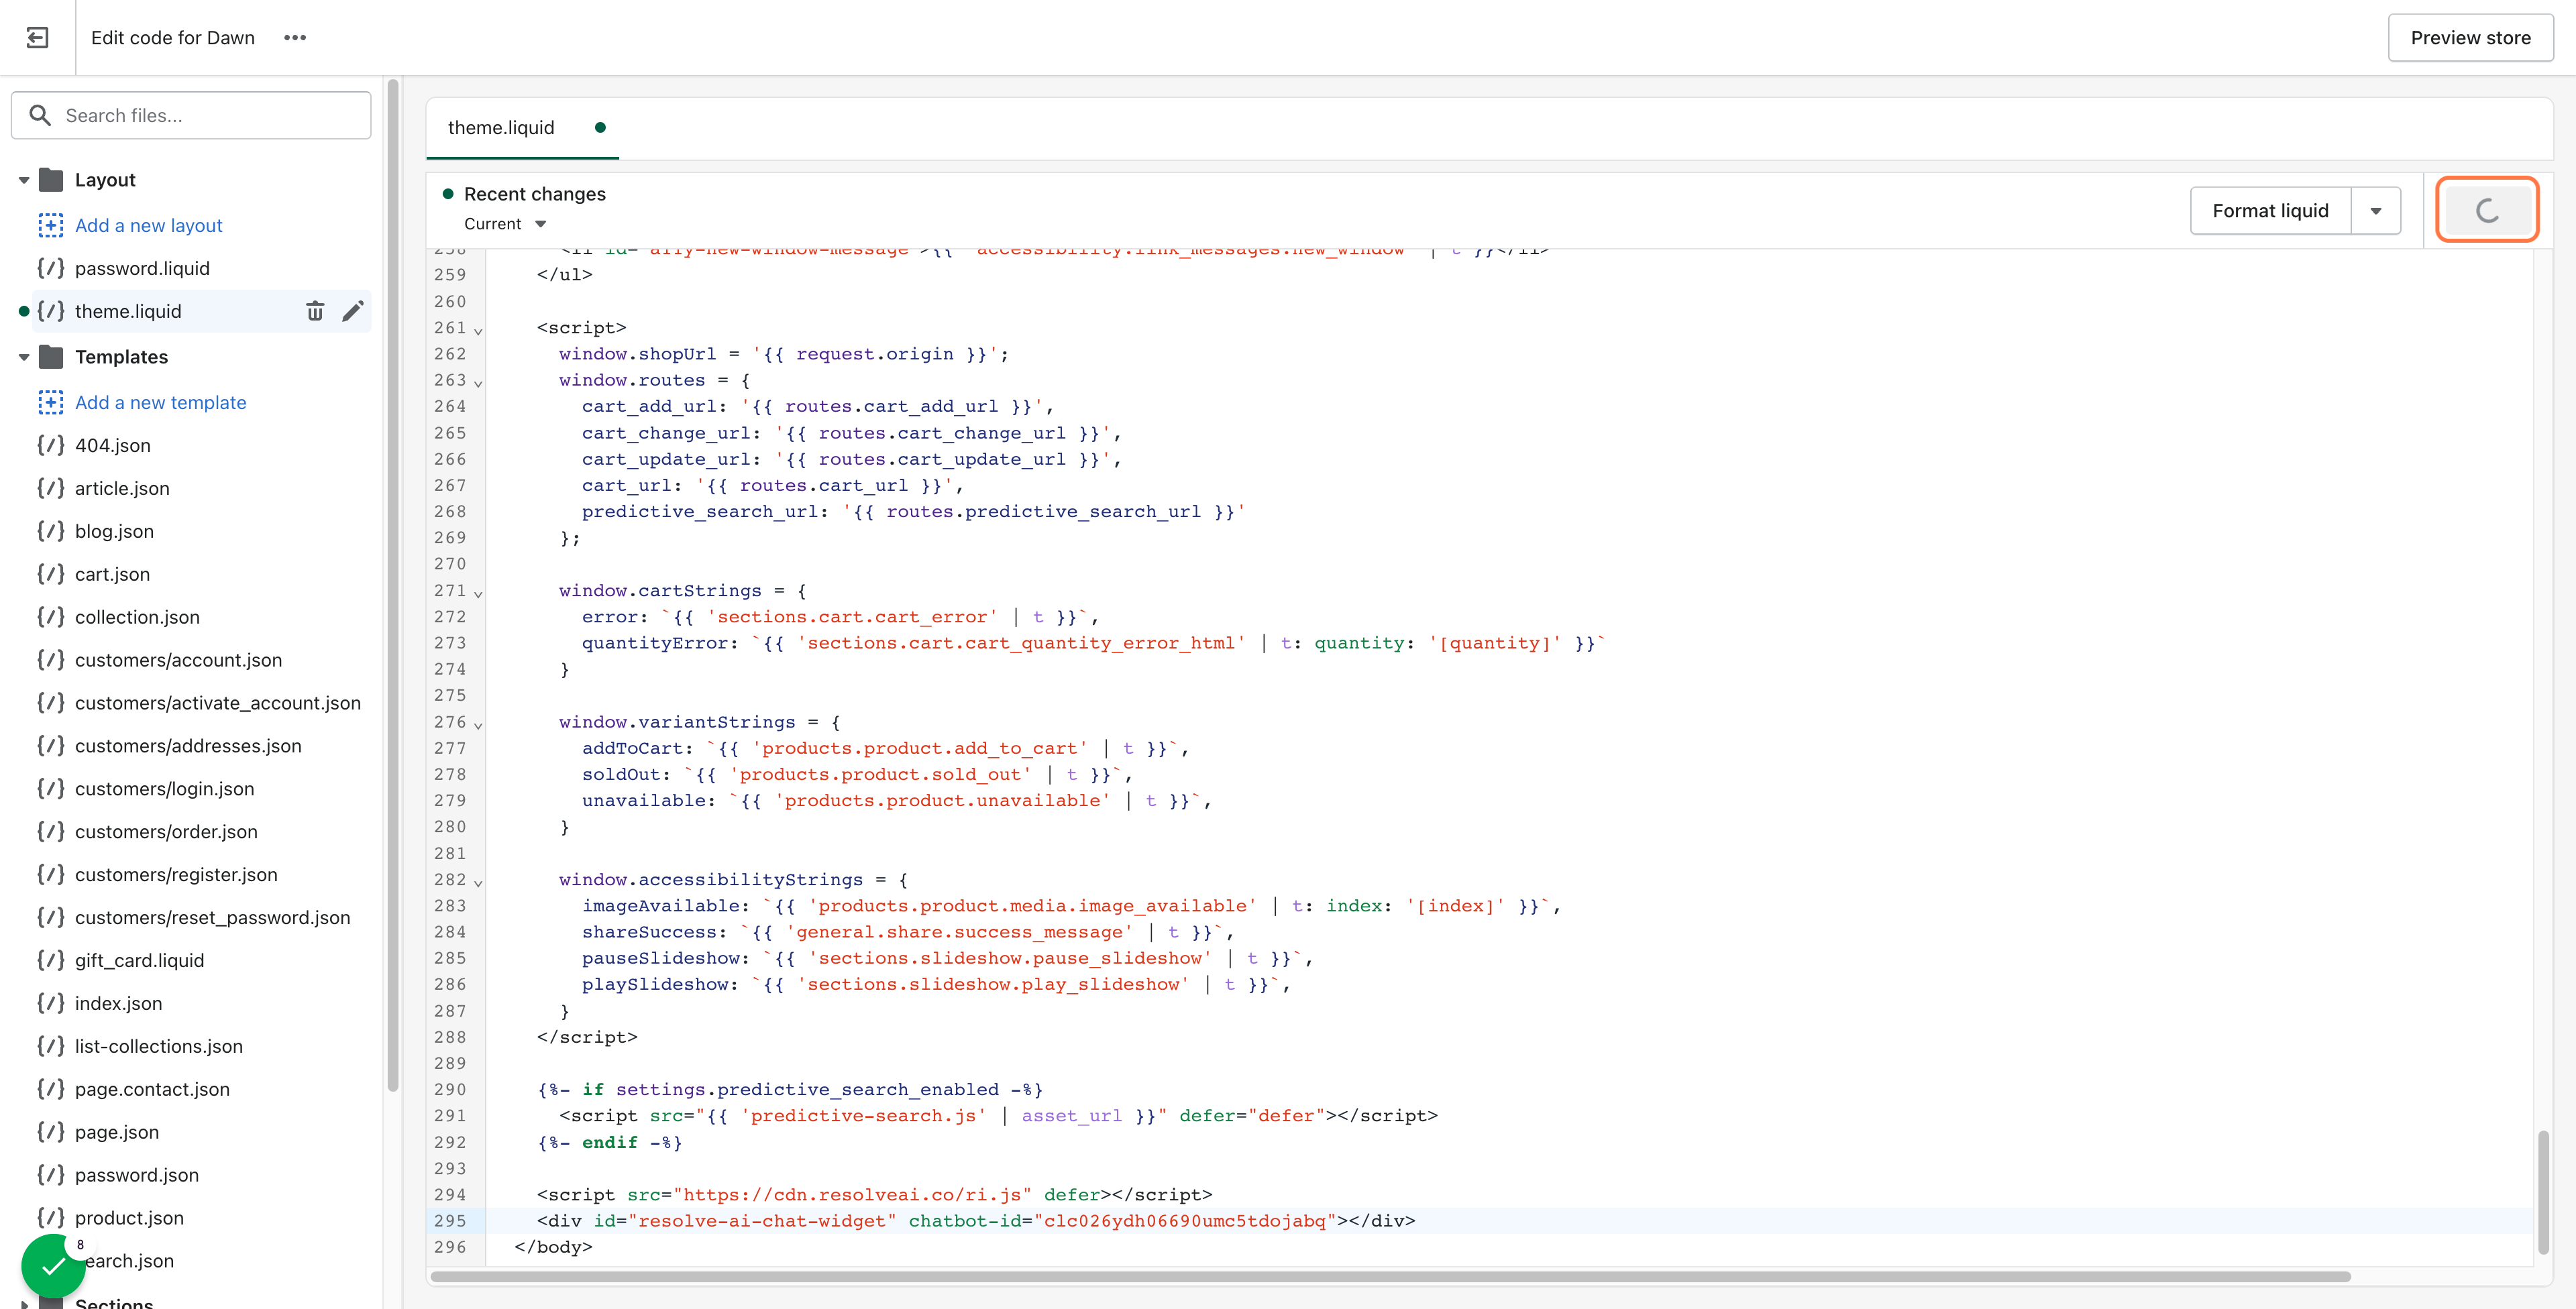
Task: Open the Format liquid dropdown arrow
Action: 2376,211
